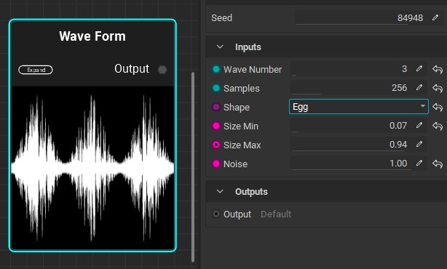Click the Size Min input port dot

[216, 126]
